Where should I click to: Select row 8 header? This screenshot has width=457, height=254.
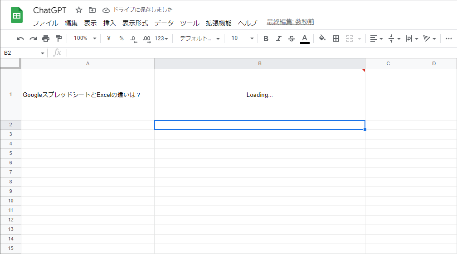pyautogui.click(x=10, y=182)
